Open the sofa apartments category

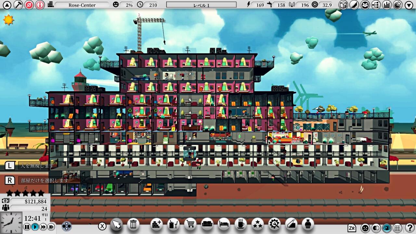point(207,224)
